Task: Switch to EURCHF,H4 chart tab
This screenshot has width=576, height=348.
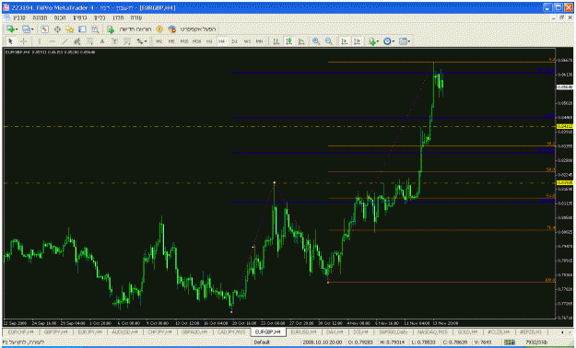Action: point(20,331)
